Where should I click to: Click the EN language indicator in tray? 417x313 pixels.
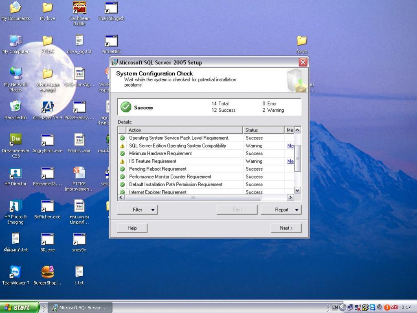[335, 307]
